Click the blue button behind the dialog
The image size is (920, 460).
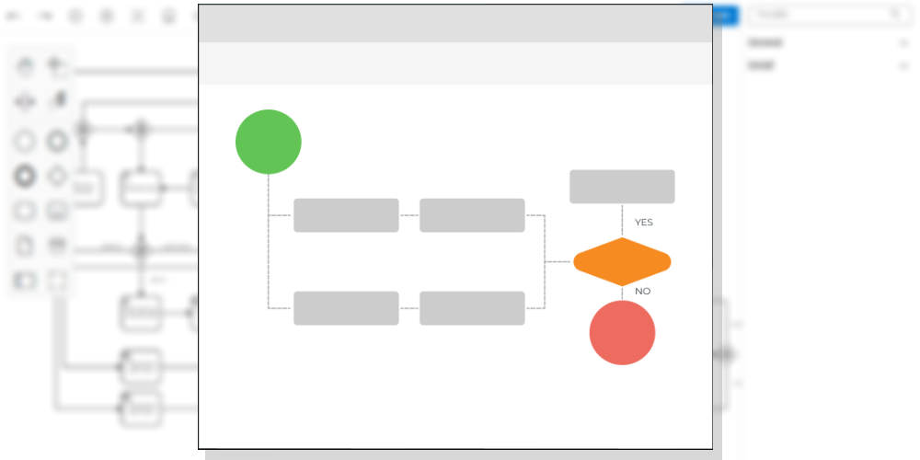[x=725, y=15]
